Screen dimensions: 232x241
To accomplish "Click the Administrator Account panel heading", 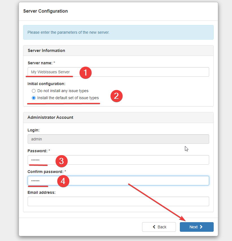I will (x=50, y=117).
